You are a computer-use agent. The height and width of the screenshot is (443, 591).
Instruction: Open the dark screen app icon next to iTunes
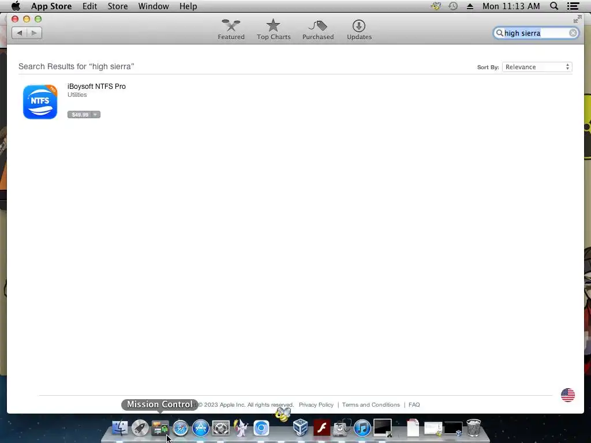pos(383,428)
